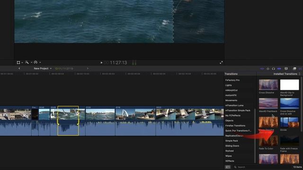303x170 pixels.
Task: Select the Simple Pack category
Action: pyautogui.click(x=232, y=141)
